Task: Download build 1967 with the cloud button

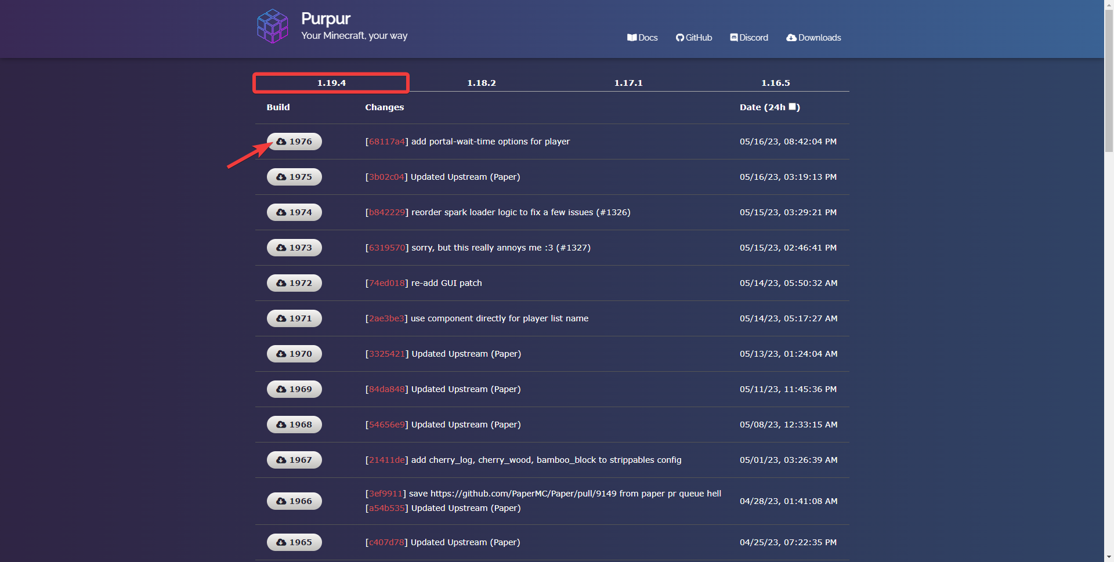Action: click(x=294, y=460)
